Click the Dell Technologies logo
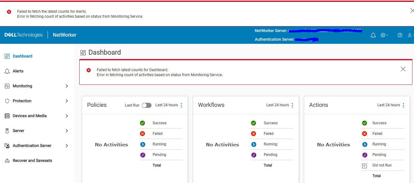 (x=24, y=35)
